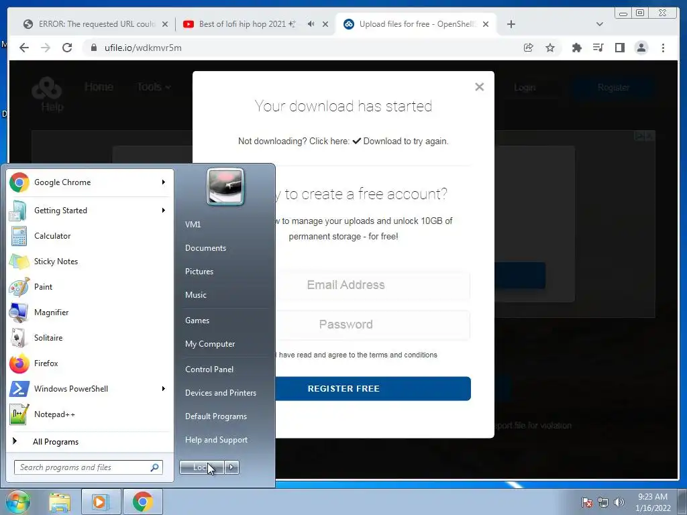
Task: Open Chrome profile avatar
Action: 641,48
